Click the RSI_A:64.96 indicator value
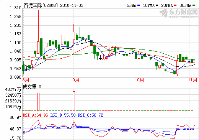Screen dimensions: 199x140 pos(36,115)
